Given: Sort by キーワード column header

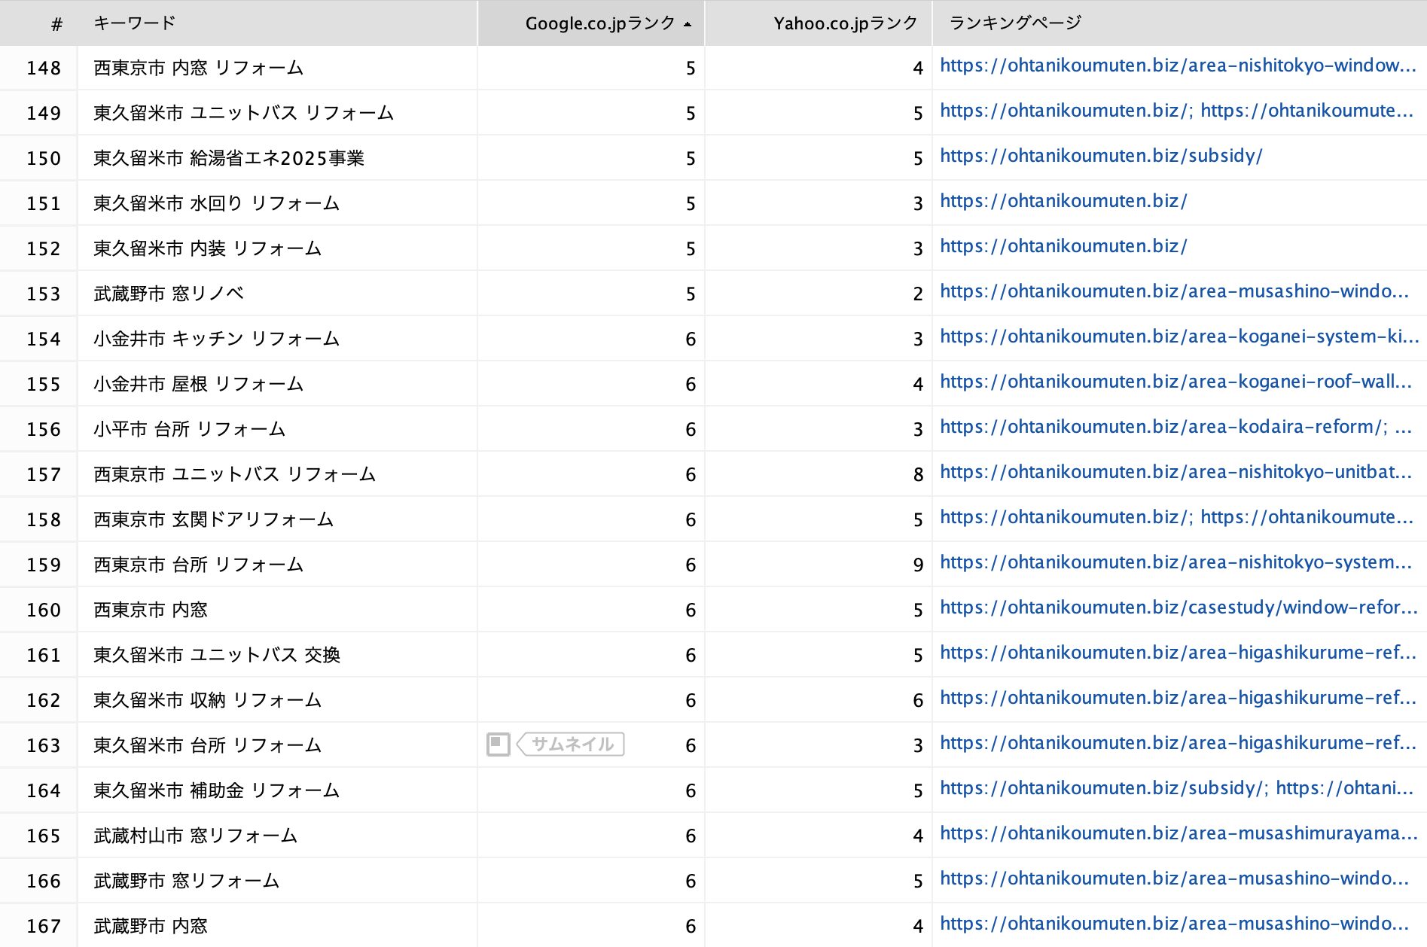Looking at the screenshot, I should pos(134,23).
